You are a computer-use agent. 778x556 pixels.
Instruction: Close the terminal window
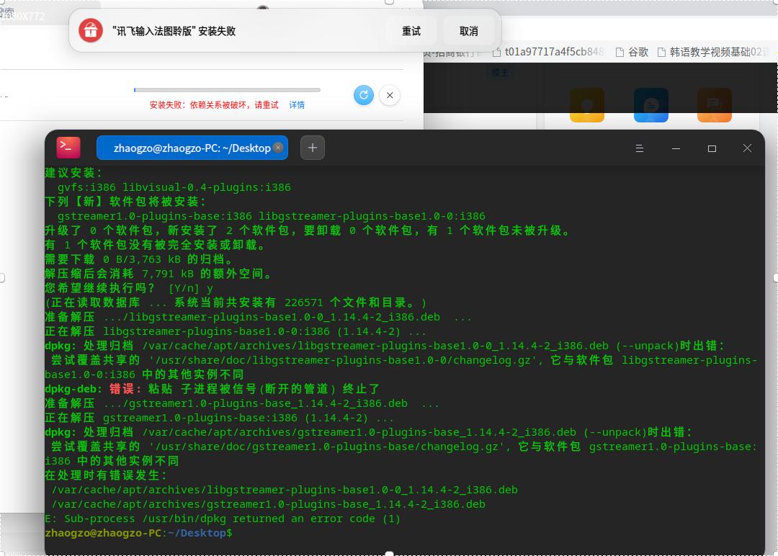[747, 148]
